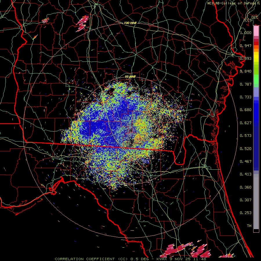Click the 0.573 legend value
The image size is (261, 261).
(x=246, y=136)
